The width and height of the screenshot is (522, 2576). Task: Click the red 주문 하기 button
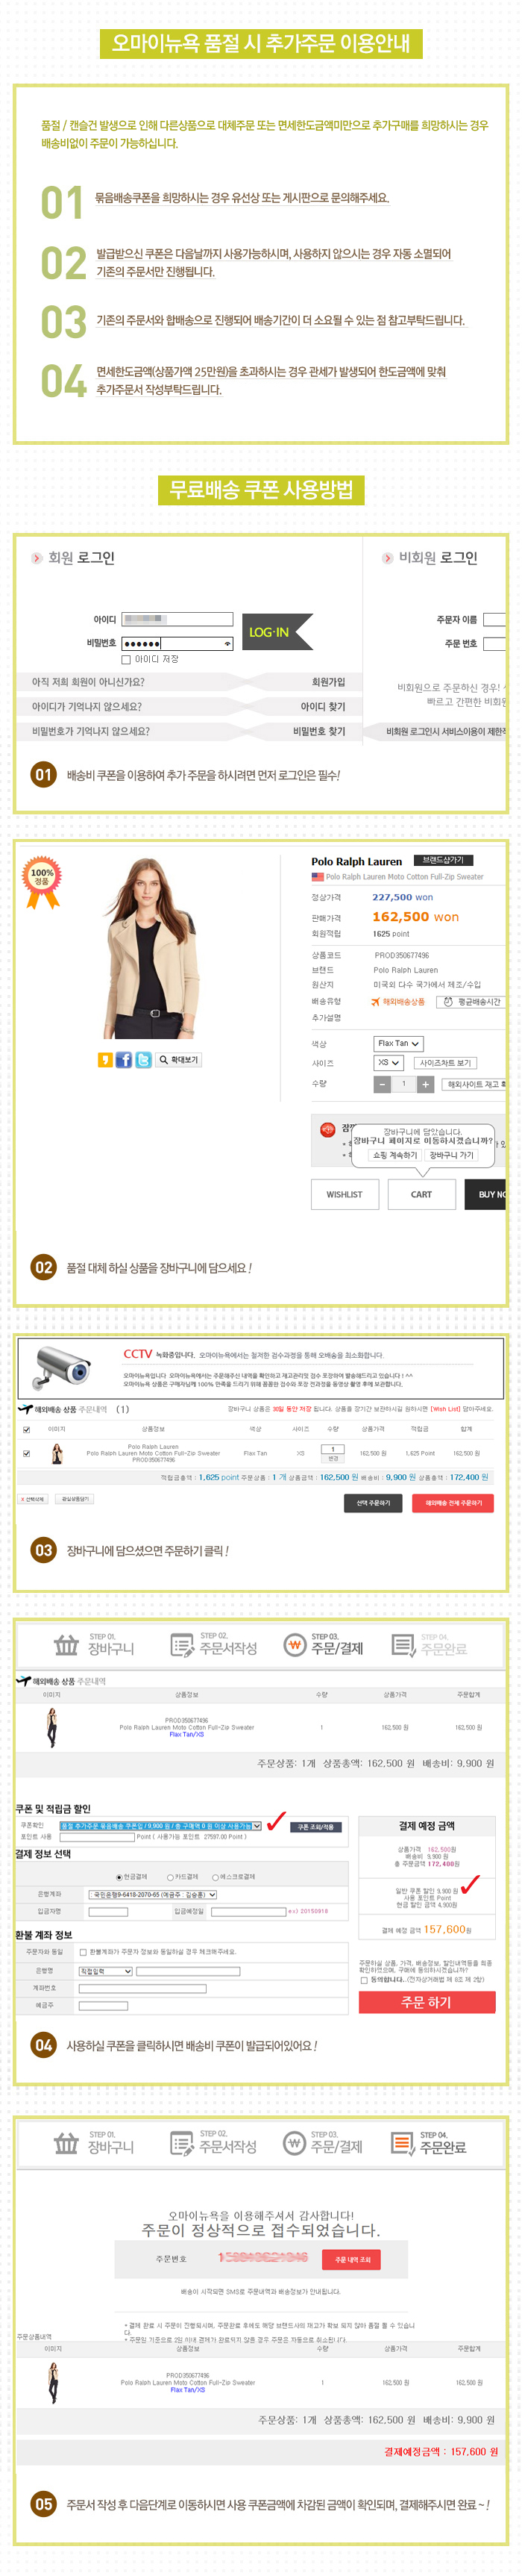click(427, 2001)
